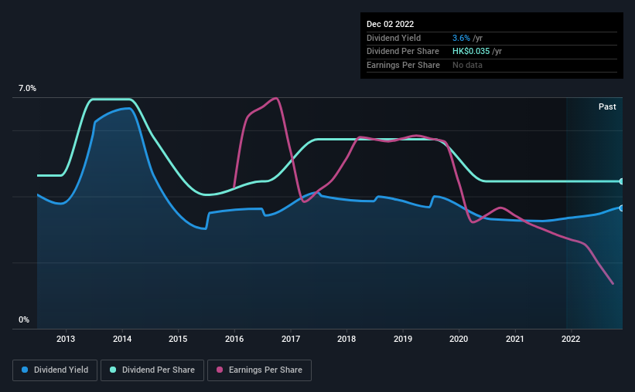Select the 2020 x-axis label
This screenshot has width=635, height=392.
click(x=459, y=339)
